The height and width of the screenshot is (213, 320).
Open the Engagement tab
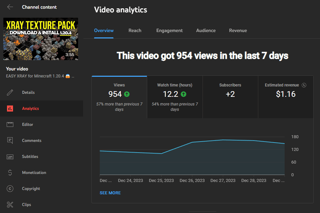click(170, 30)
